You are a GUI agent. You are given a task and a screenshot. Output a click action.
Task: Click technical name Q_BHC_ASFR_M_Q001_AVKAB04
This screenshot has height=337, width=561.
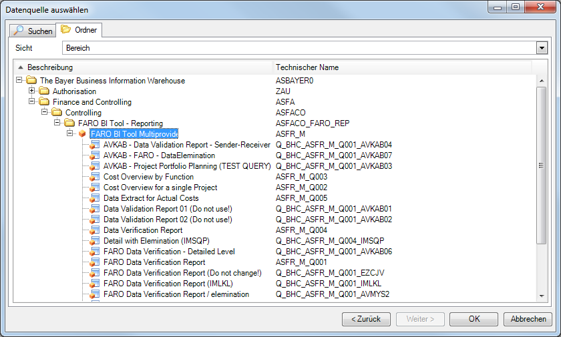[334, 145]
